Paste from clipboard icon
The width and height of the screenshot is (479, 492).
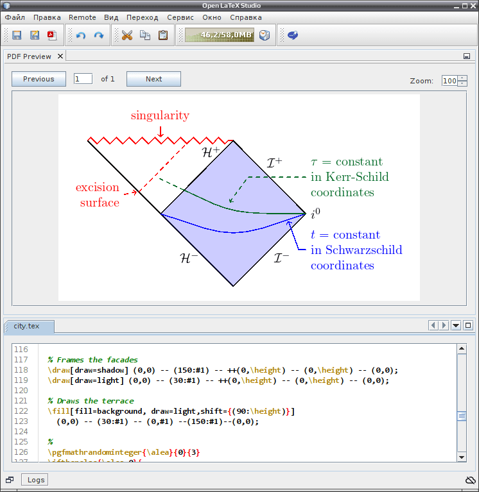pos(162,35)
